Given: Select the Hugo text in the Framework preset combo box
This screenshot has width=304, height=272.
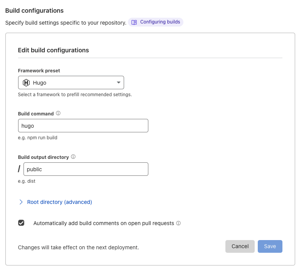Looking at the screenshot, I should point(40,83).
